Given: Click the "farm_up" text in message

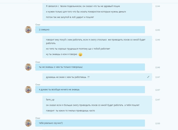Looking at the screenshot, I should pos(50,100).
